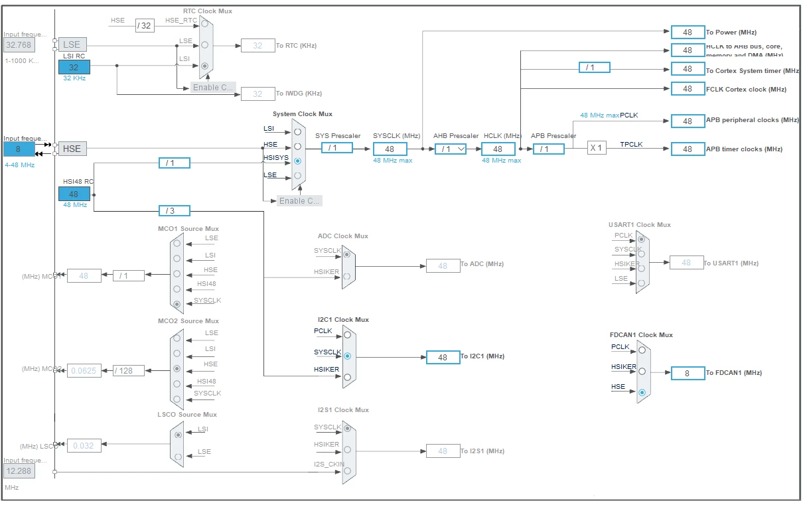This screenshot has width=805, height=505.
Task: Click the To Power (MHz) value field
Action: point(688,32)
